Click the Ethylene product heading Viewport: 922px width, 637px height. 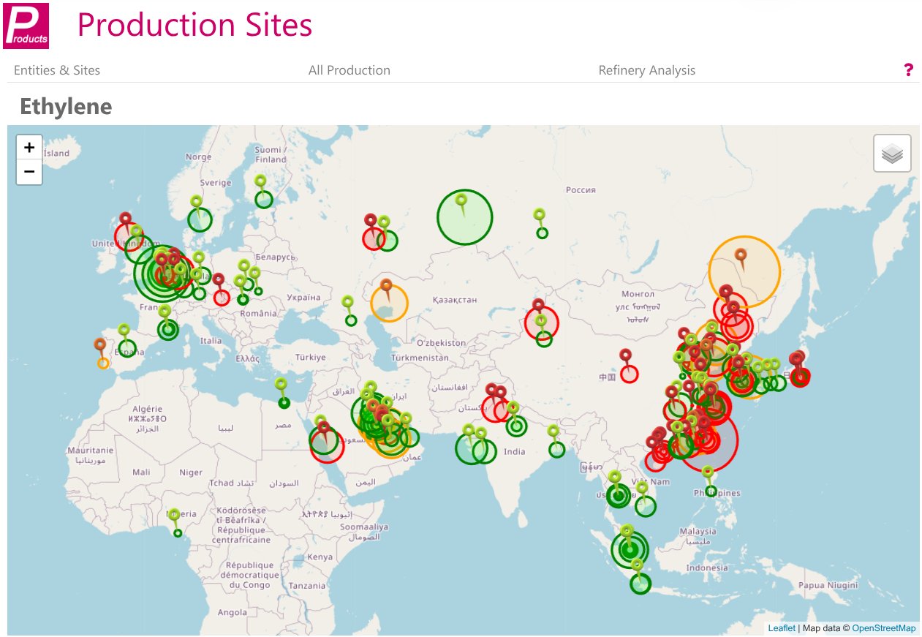66,107
